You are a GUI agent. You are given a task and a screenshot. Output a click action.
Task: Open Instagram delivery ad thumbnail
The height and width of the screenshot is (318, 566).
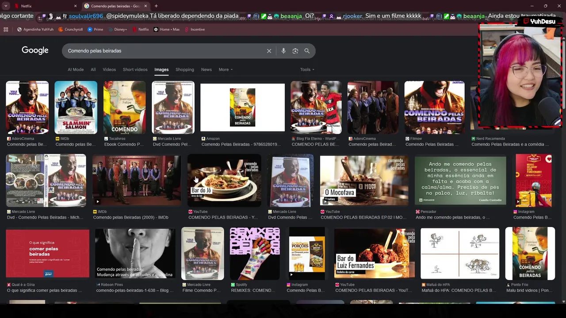(x=534, y=180)
